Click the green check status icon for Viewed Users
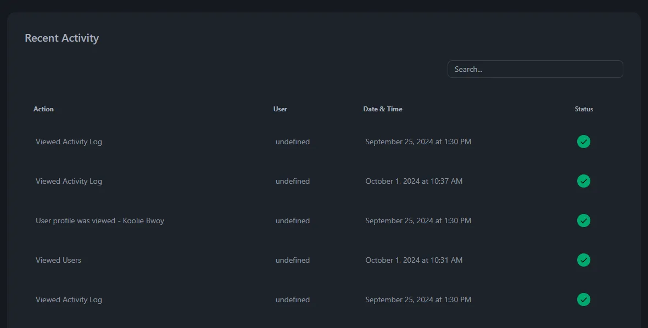 click(584, 261)
